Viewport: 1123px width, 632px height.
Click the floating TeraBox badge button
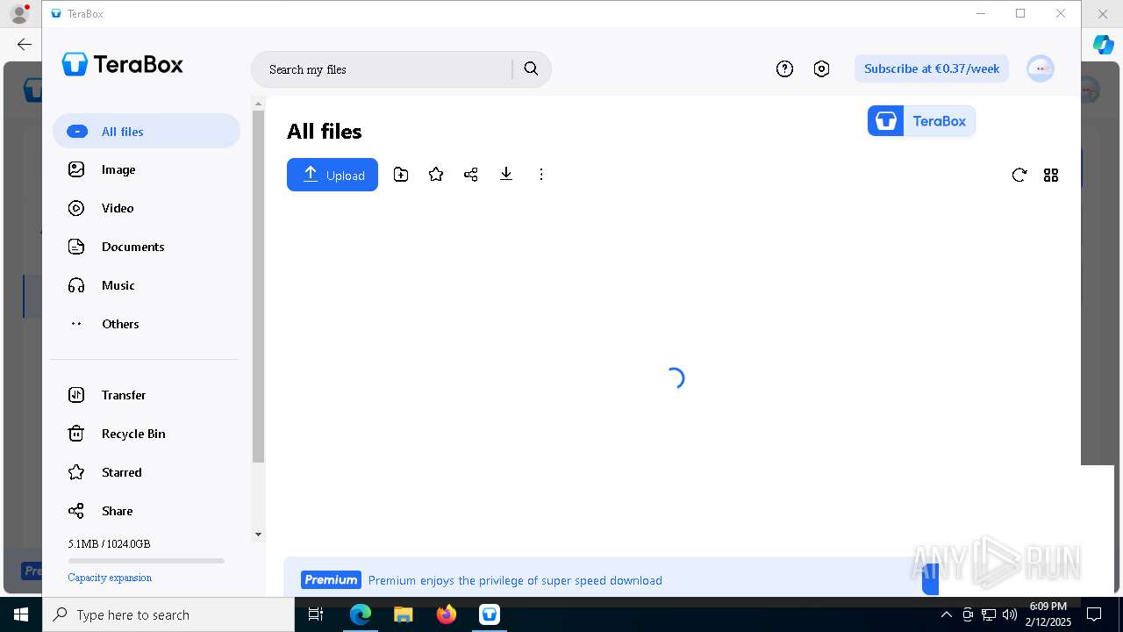921,121
